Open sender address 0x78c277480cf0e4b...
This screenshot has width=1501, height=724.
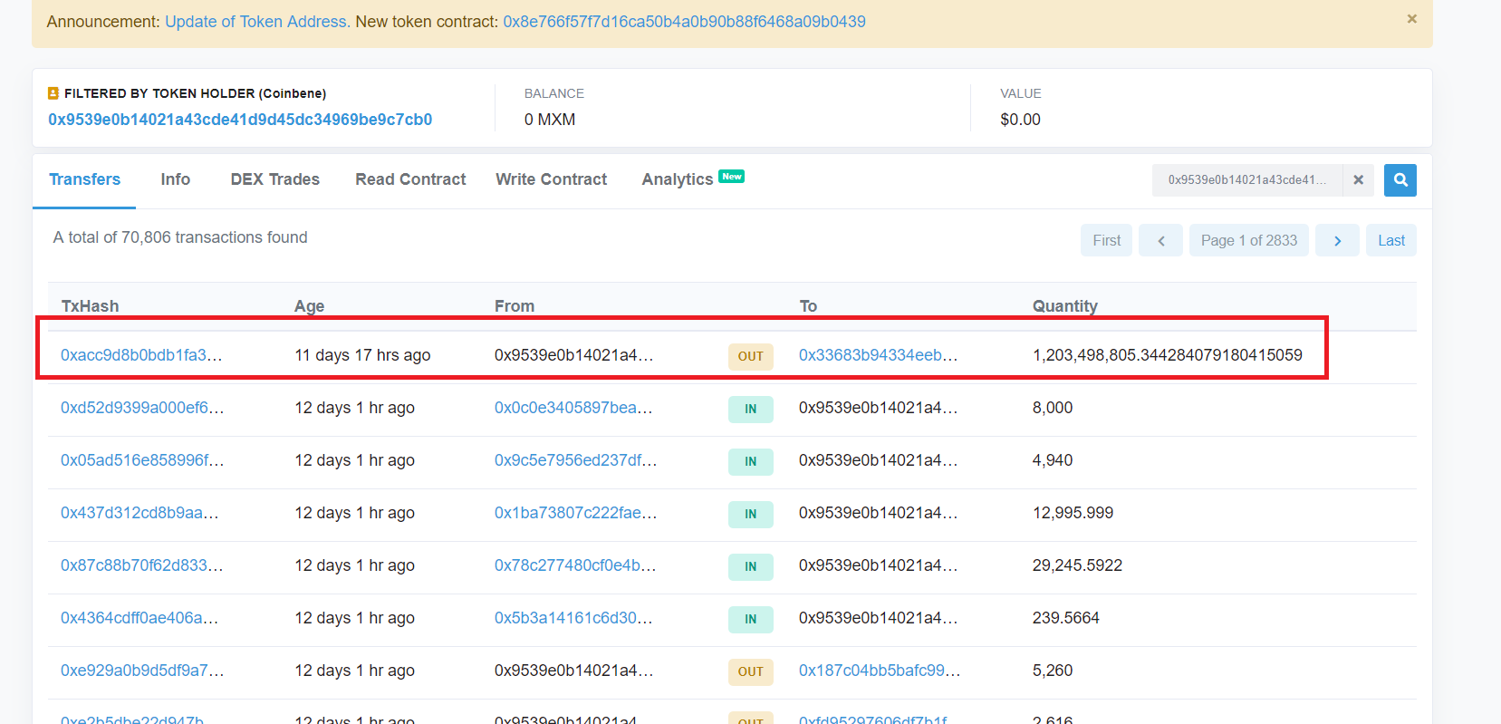[575, 565]
